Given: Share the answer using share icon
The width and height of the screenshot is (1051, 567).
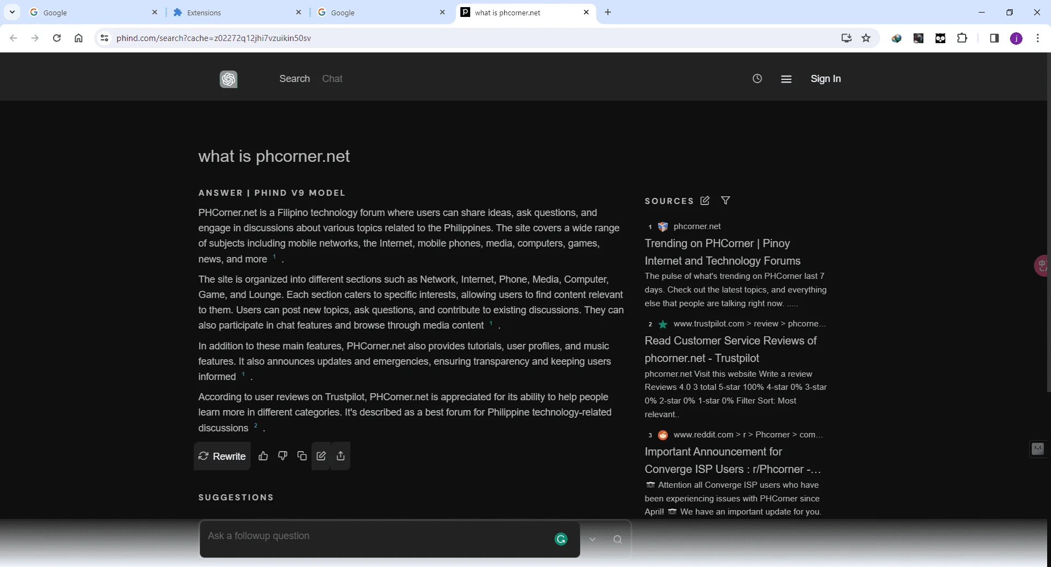Looking at the screenshot, I should (x=340, y=456).
